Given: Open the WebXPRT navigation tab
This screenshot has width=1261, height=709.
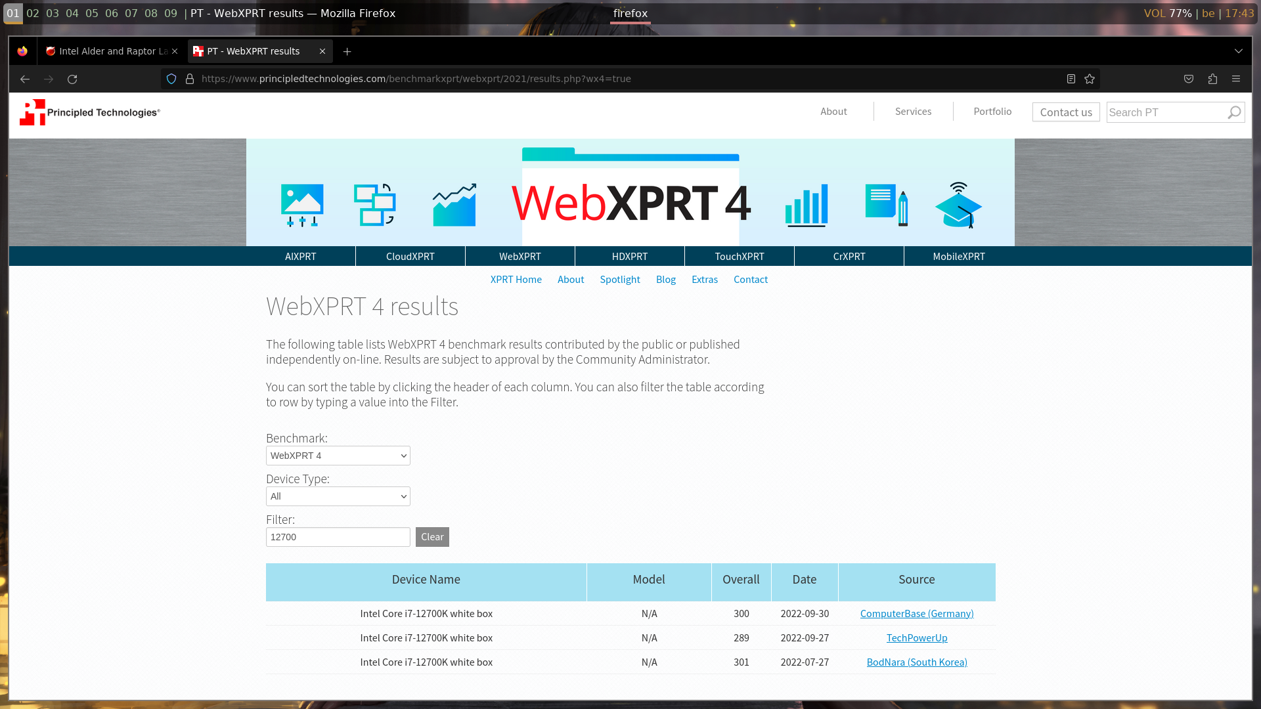Looking at the screenshot, I should point(520,256).
